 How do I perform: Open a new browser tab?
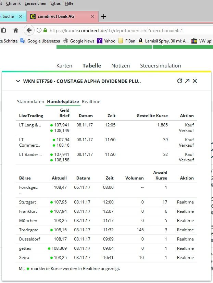104,16
